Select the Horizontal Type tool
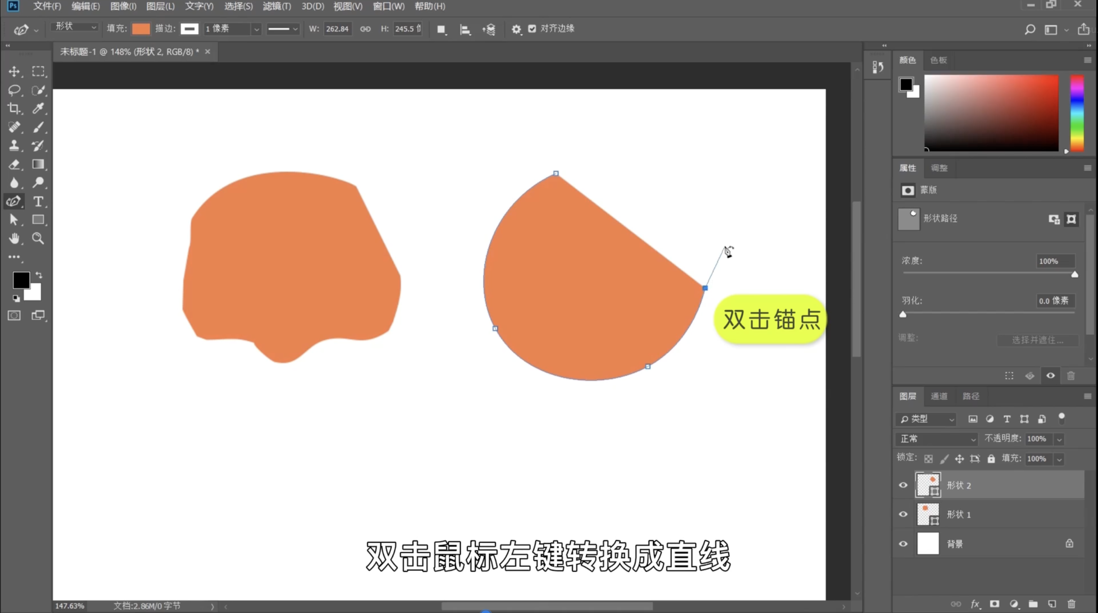Image resolution: width=1098 pixels, height=613 pixels. [x=38, y=201]
